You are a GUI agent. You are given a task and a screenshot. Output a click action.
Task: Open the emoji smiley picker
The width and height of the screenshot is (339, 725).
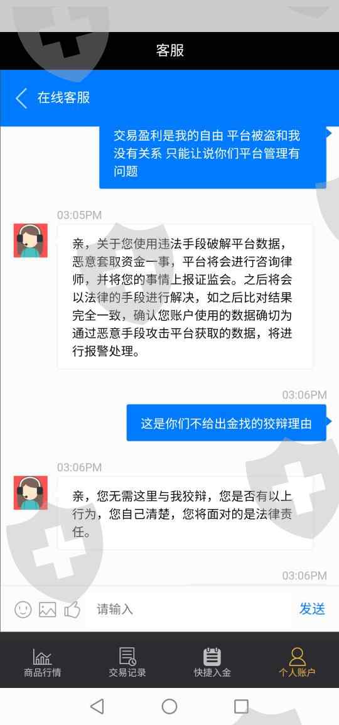(x=23, y=610)
